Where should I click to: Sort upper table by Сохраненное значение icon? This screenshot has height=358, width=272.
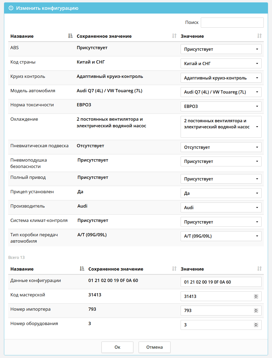(x=174, y=36)
